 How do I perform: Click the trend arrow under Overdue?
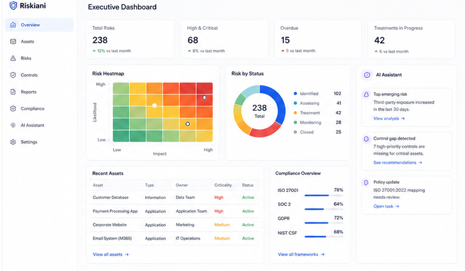click(283, 51)
